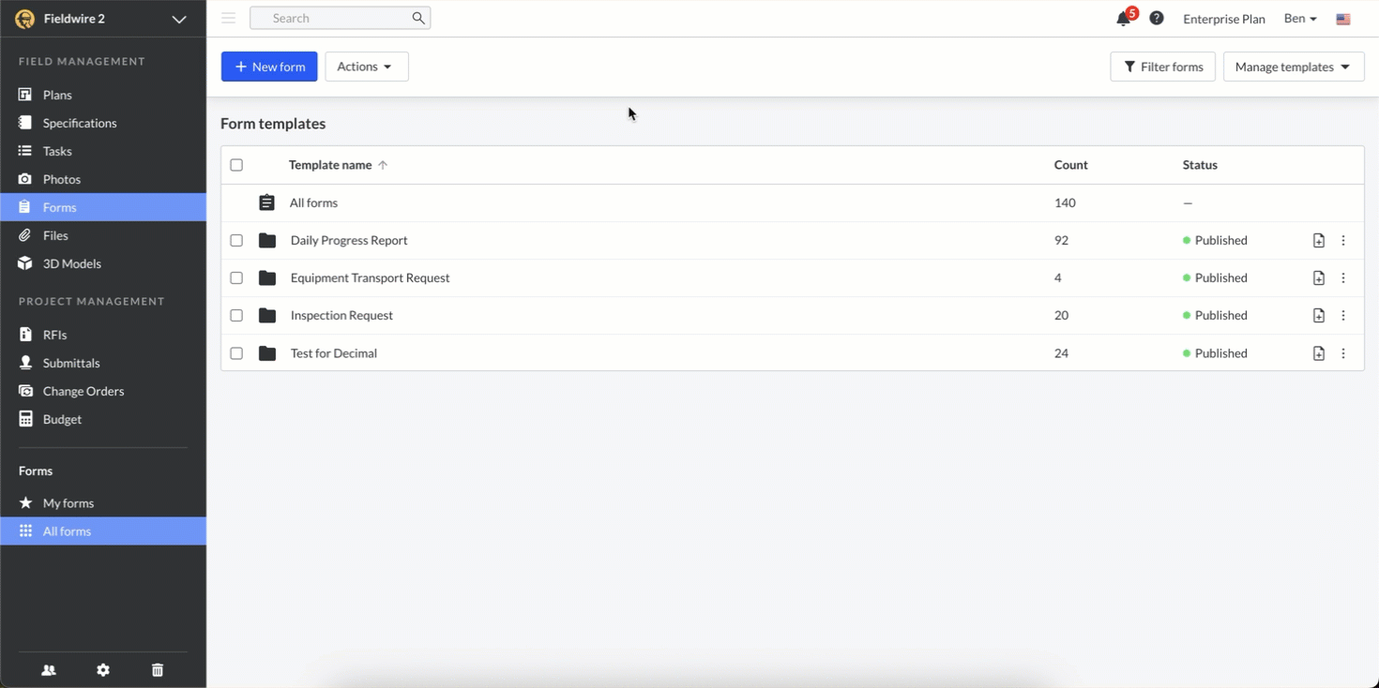The image size is (1379, 688).
Task: Open project settings gear icon
Action: point(103,670)
